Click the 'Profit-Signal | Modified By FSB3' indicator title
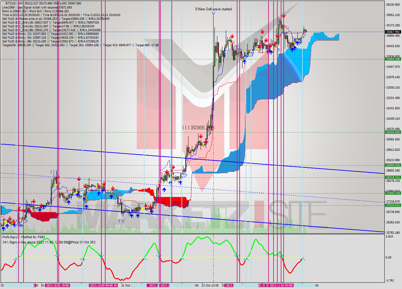402x289 pixels. [24, 237]
